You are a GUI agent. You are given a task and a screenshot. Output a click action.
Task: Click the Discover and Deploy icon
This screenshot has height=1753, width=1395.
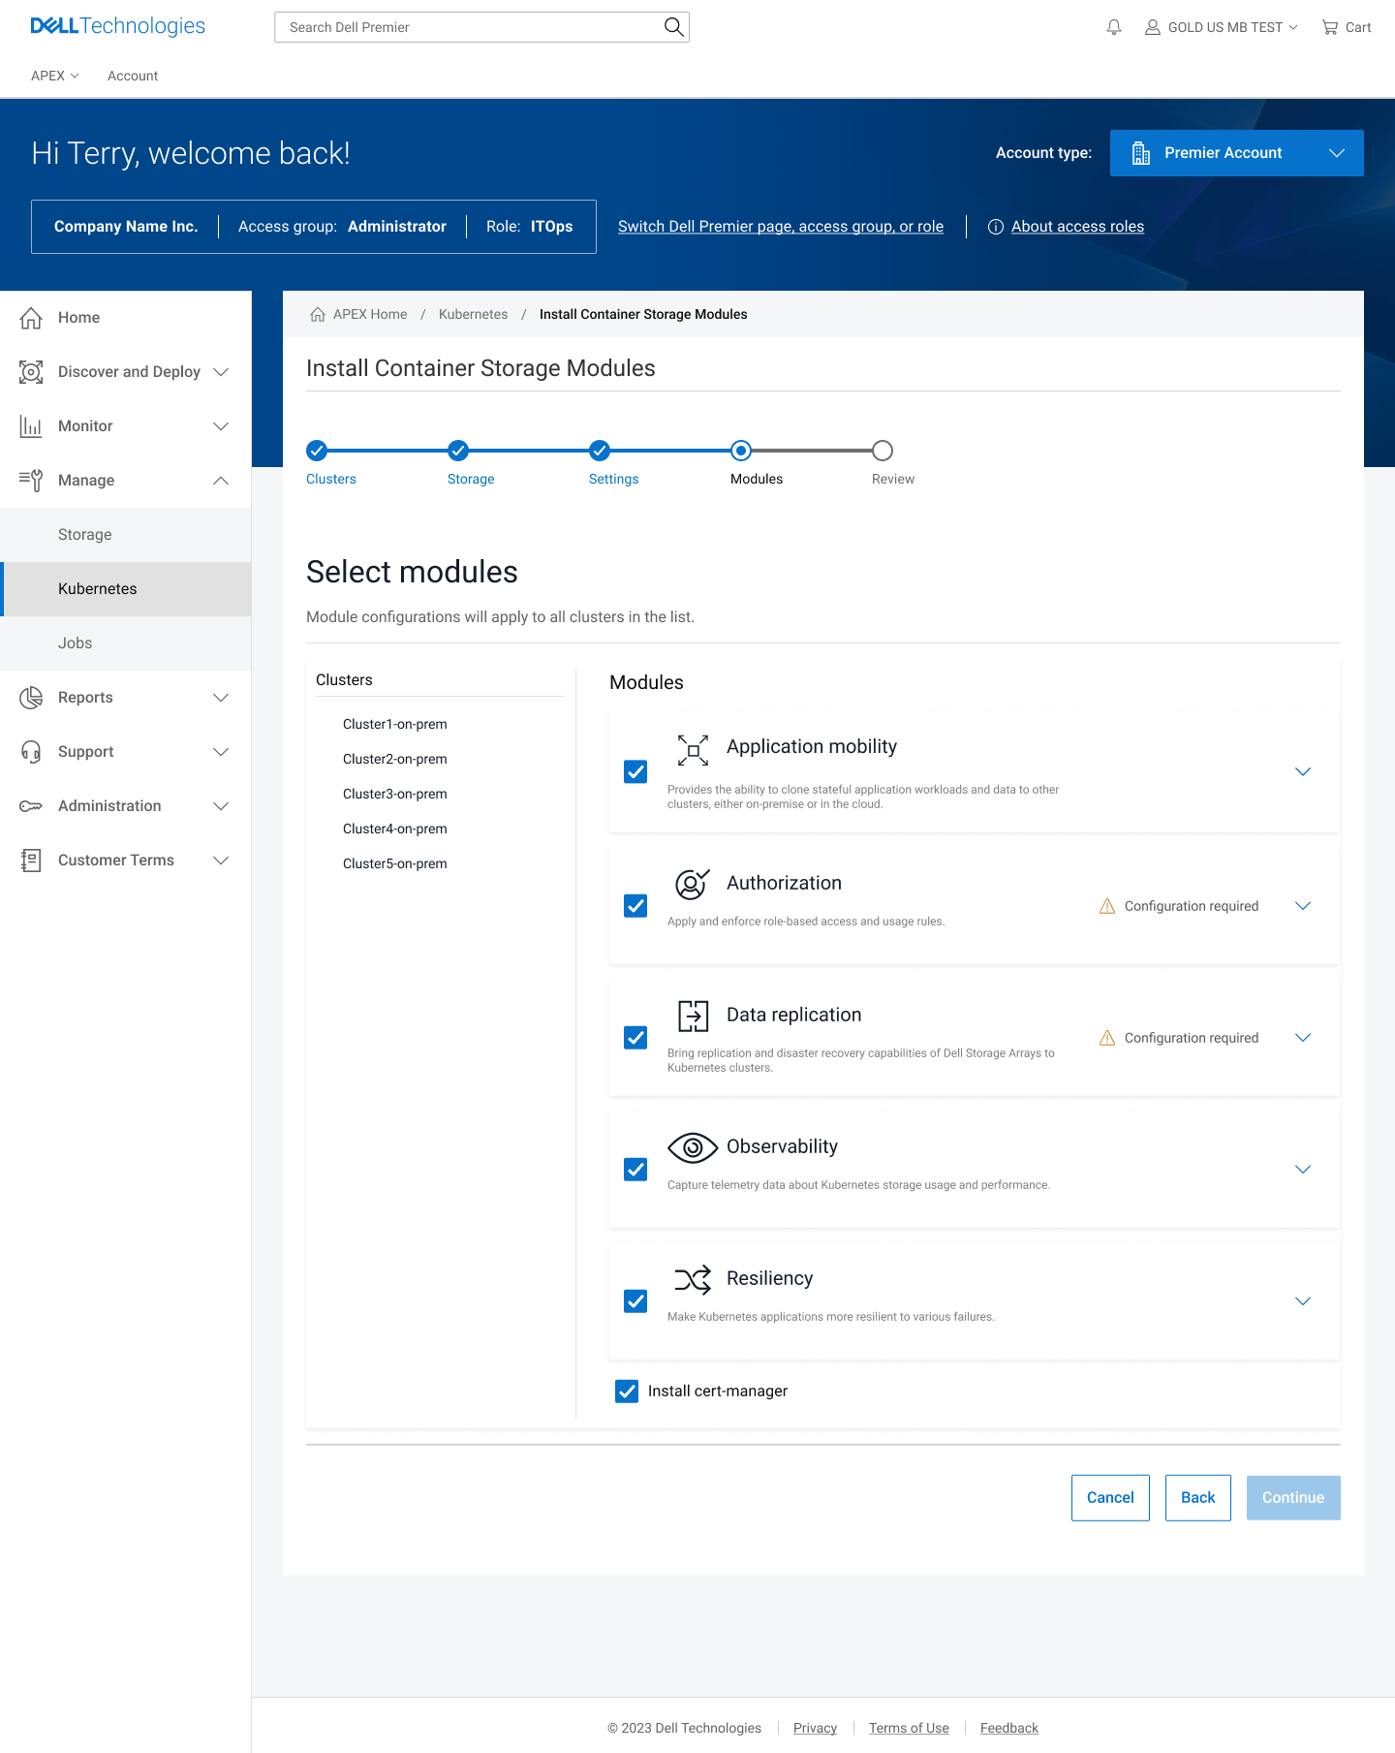pyautogui.click(x=31, y=372)
